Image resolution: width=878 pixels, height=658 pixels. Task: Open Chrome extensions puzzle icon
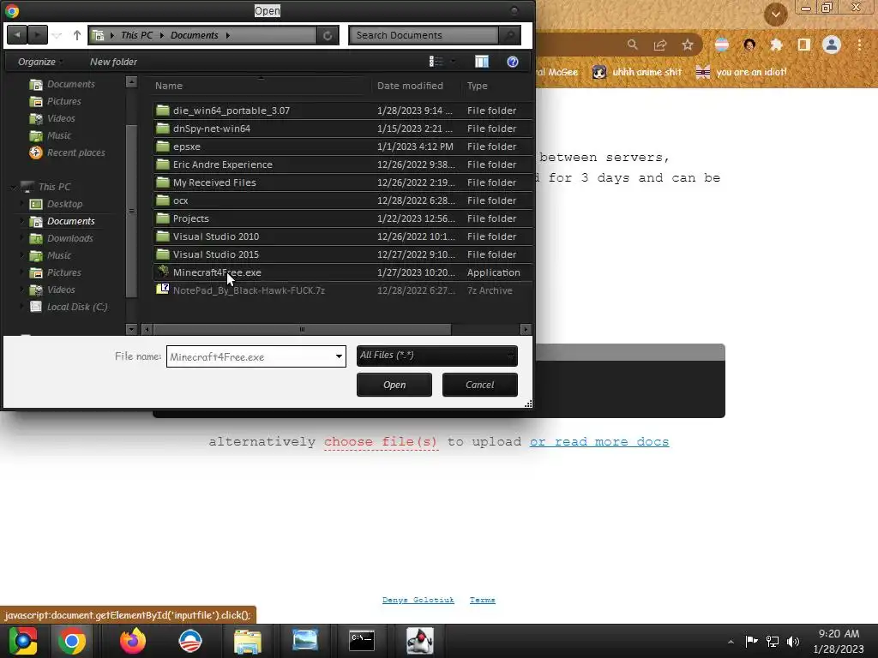[776, 45]
